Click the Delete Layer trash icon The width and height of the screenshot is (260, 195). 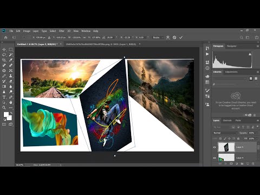point(253,164)
